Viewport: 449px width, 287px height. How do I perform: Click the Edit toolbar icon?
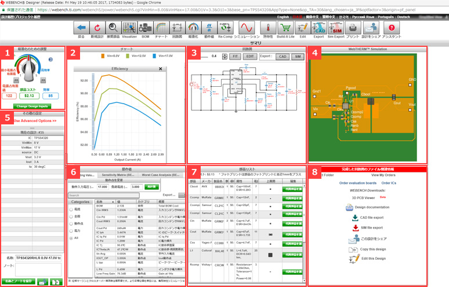tap(303, 28)
